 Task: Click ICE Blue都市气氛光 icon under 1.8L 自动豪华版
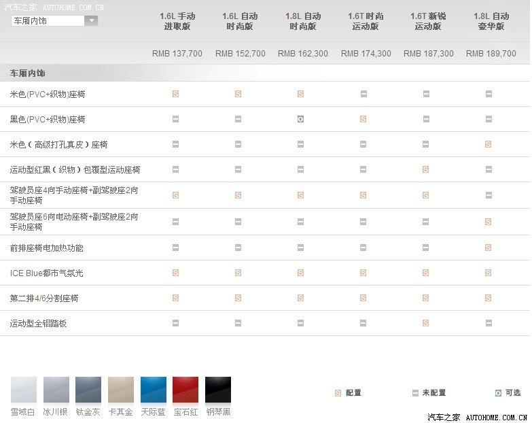(x=489, y=273)
